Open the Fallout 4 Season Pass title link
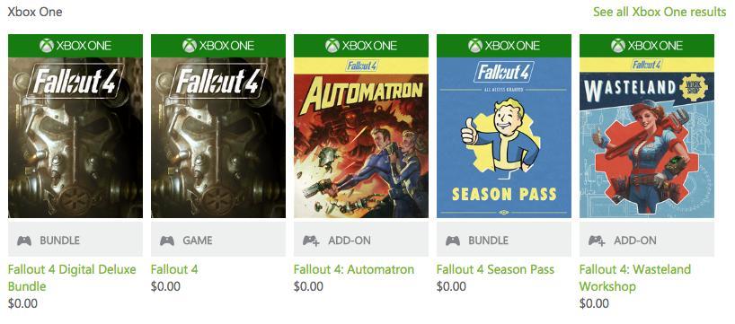 tap(495, 269)
